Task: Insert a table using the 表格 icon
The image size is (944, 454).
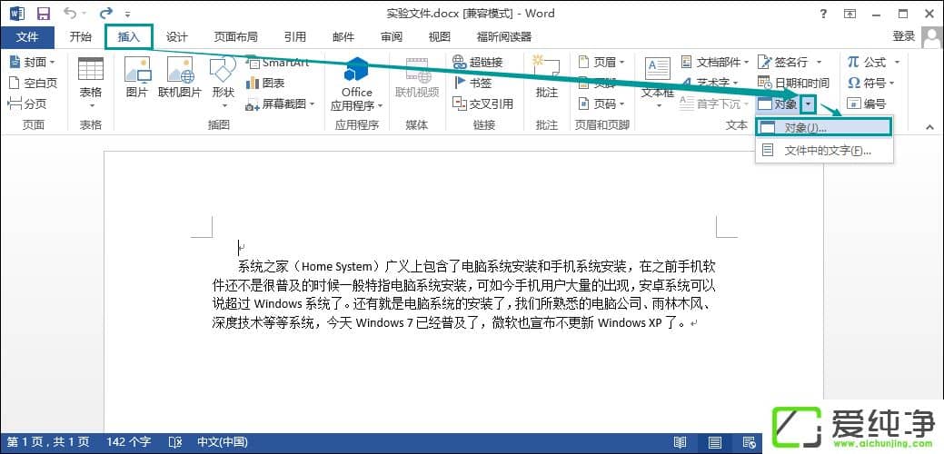Action: pyautogui.click(x=90, y=77)
